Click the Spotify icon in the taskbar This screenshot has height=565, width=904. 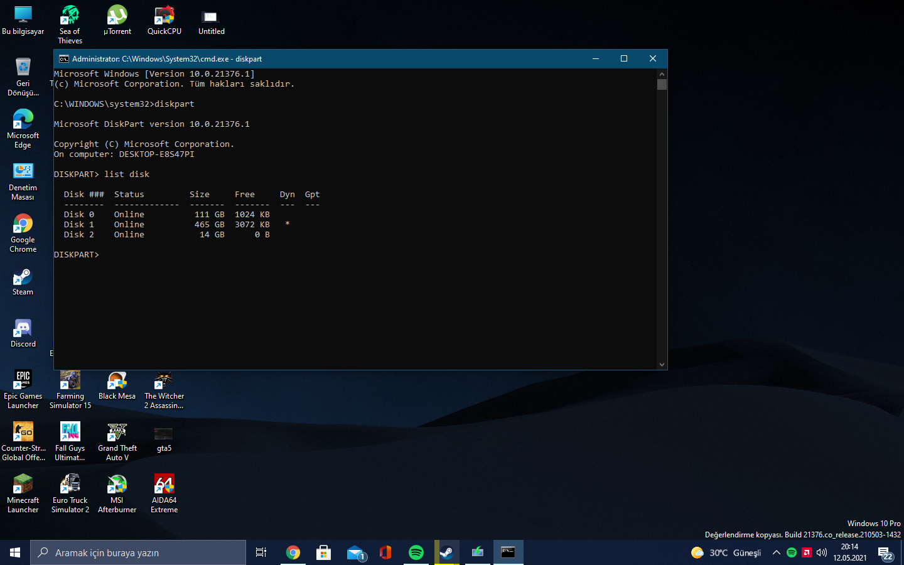coord(416,552)
